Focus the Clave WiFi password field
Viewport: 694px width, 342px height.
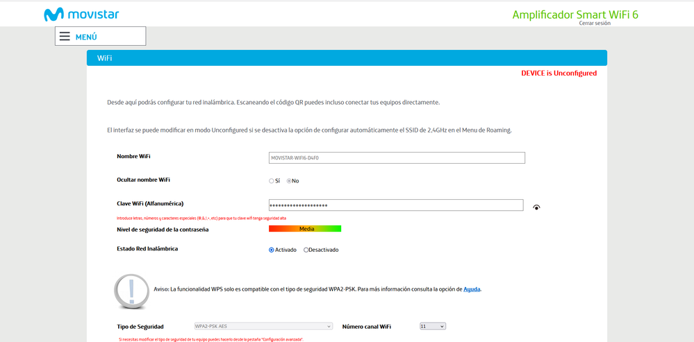[x=396, y=205]
